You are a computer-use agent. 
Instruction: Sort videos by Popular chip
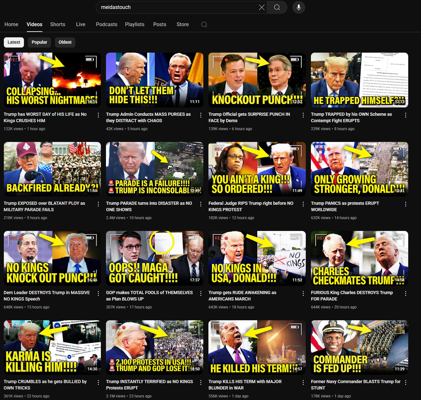39,42
